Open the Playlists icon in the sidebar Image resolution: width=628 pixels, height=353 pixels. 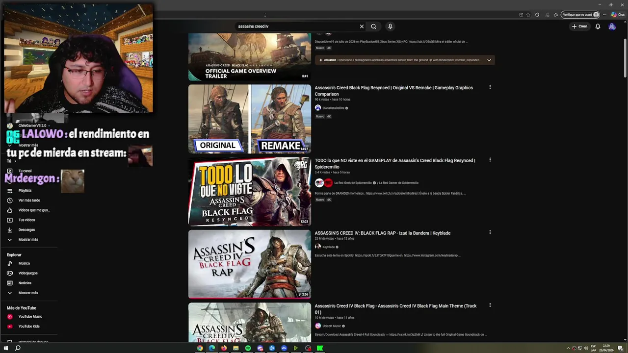pos(9,191)
